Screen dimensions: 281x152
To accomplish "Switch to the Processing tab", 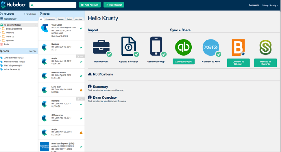I will pos(50,19).
